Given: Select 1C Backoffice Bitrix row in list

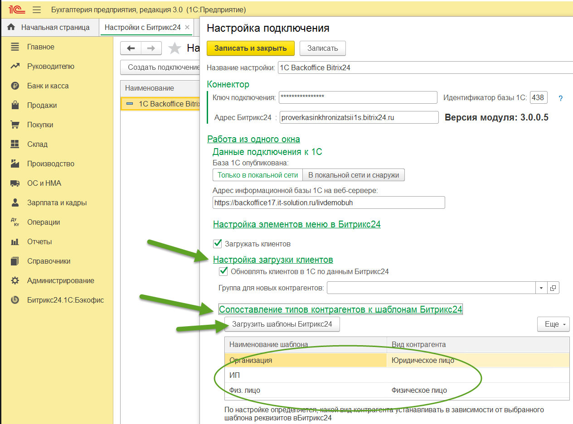Looking at the screenshot, I should click(x=161, y=104).
